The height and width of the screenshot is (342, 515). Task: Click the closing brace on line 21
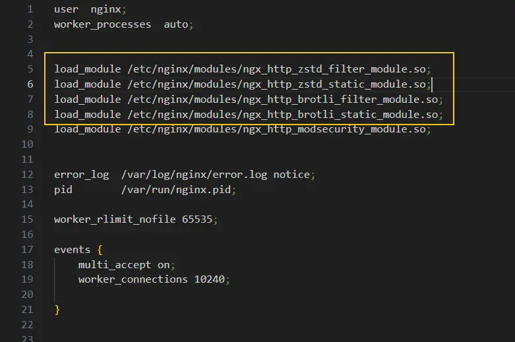pyautogui.click(x=57, y=310)
